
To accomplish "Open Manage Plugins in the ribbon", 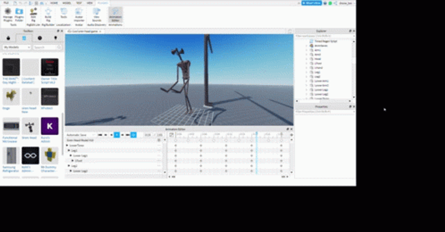I will click(7, 15).
